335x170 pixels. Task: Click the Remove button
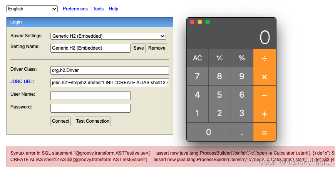click(157, 48)
